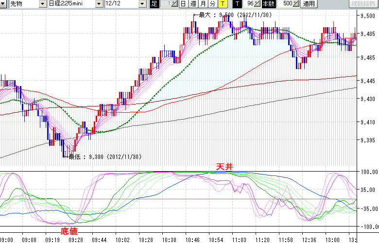Select the yellow T tick button
Viewport: 379px width, 243px height.
(x=222, y=4)
